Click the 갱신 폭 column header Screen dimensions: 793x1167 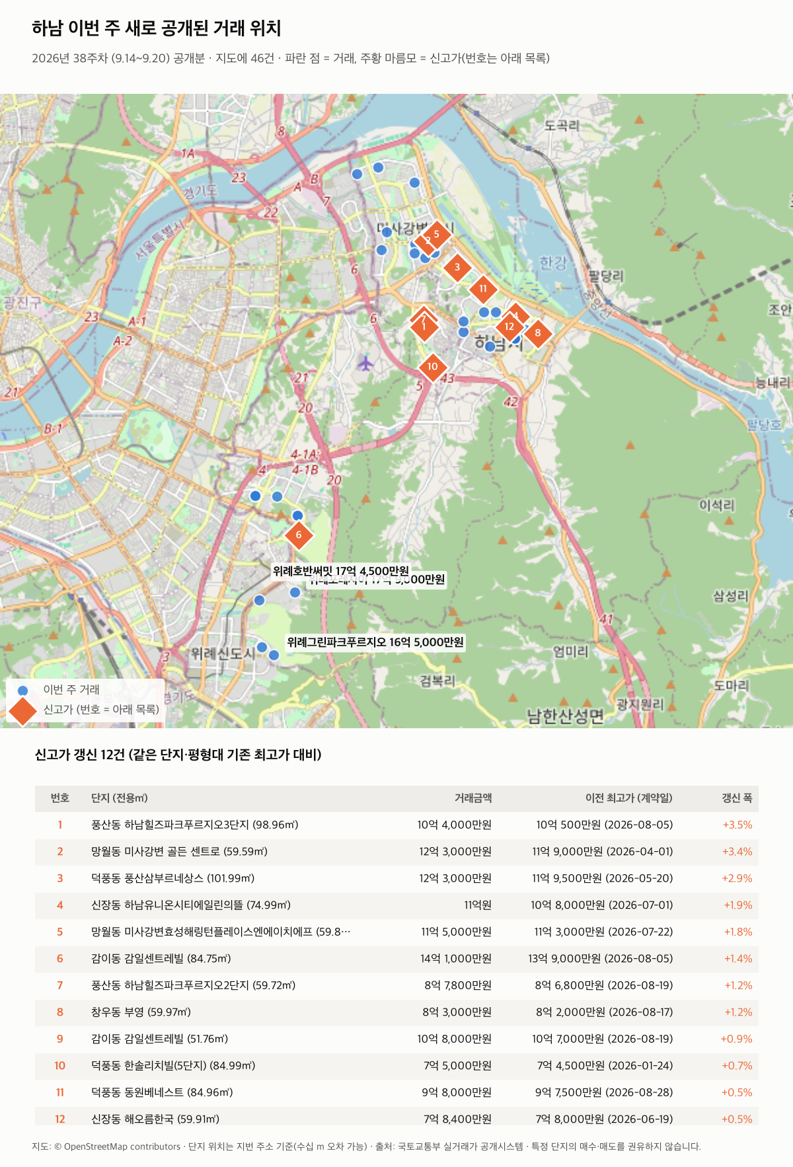737,798
